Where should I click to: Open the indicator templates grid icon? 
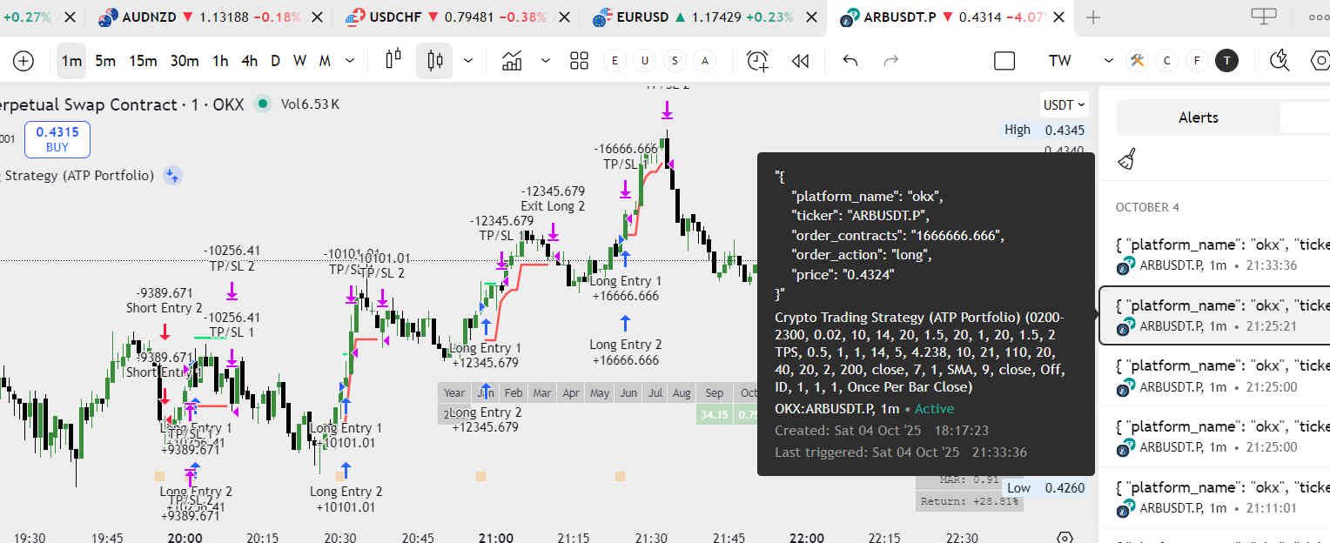coord(580,61)
